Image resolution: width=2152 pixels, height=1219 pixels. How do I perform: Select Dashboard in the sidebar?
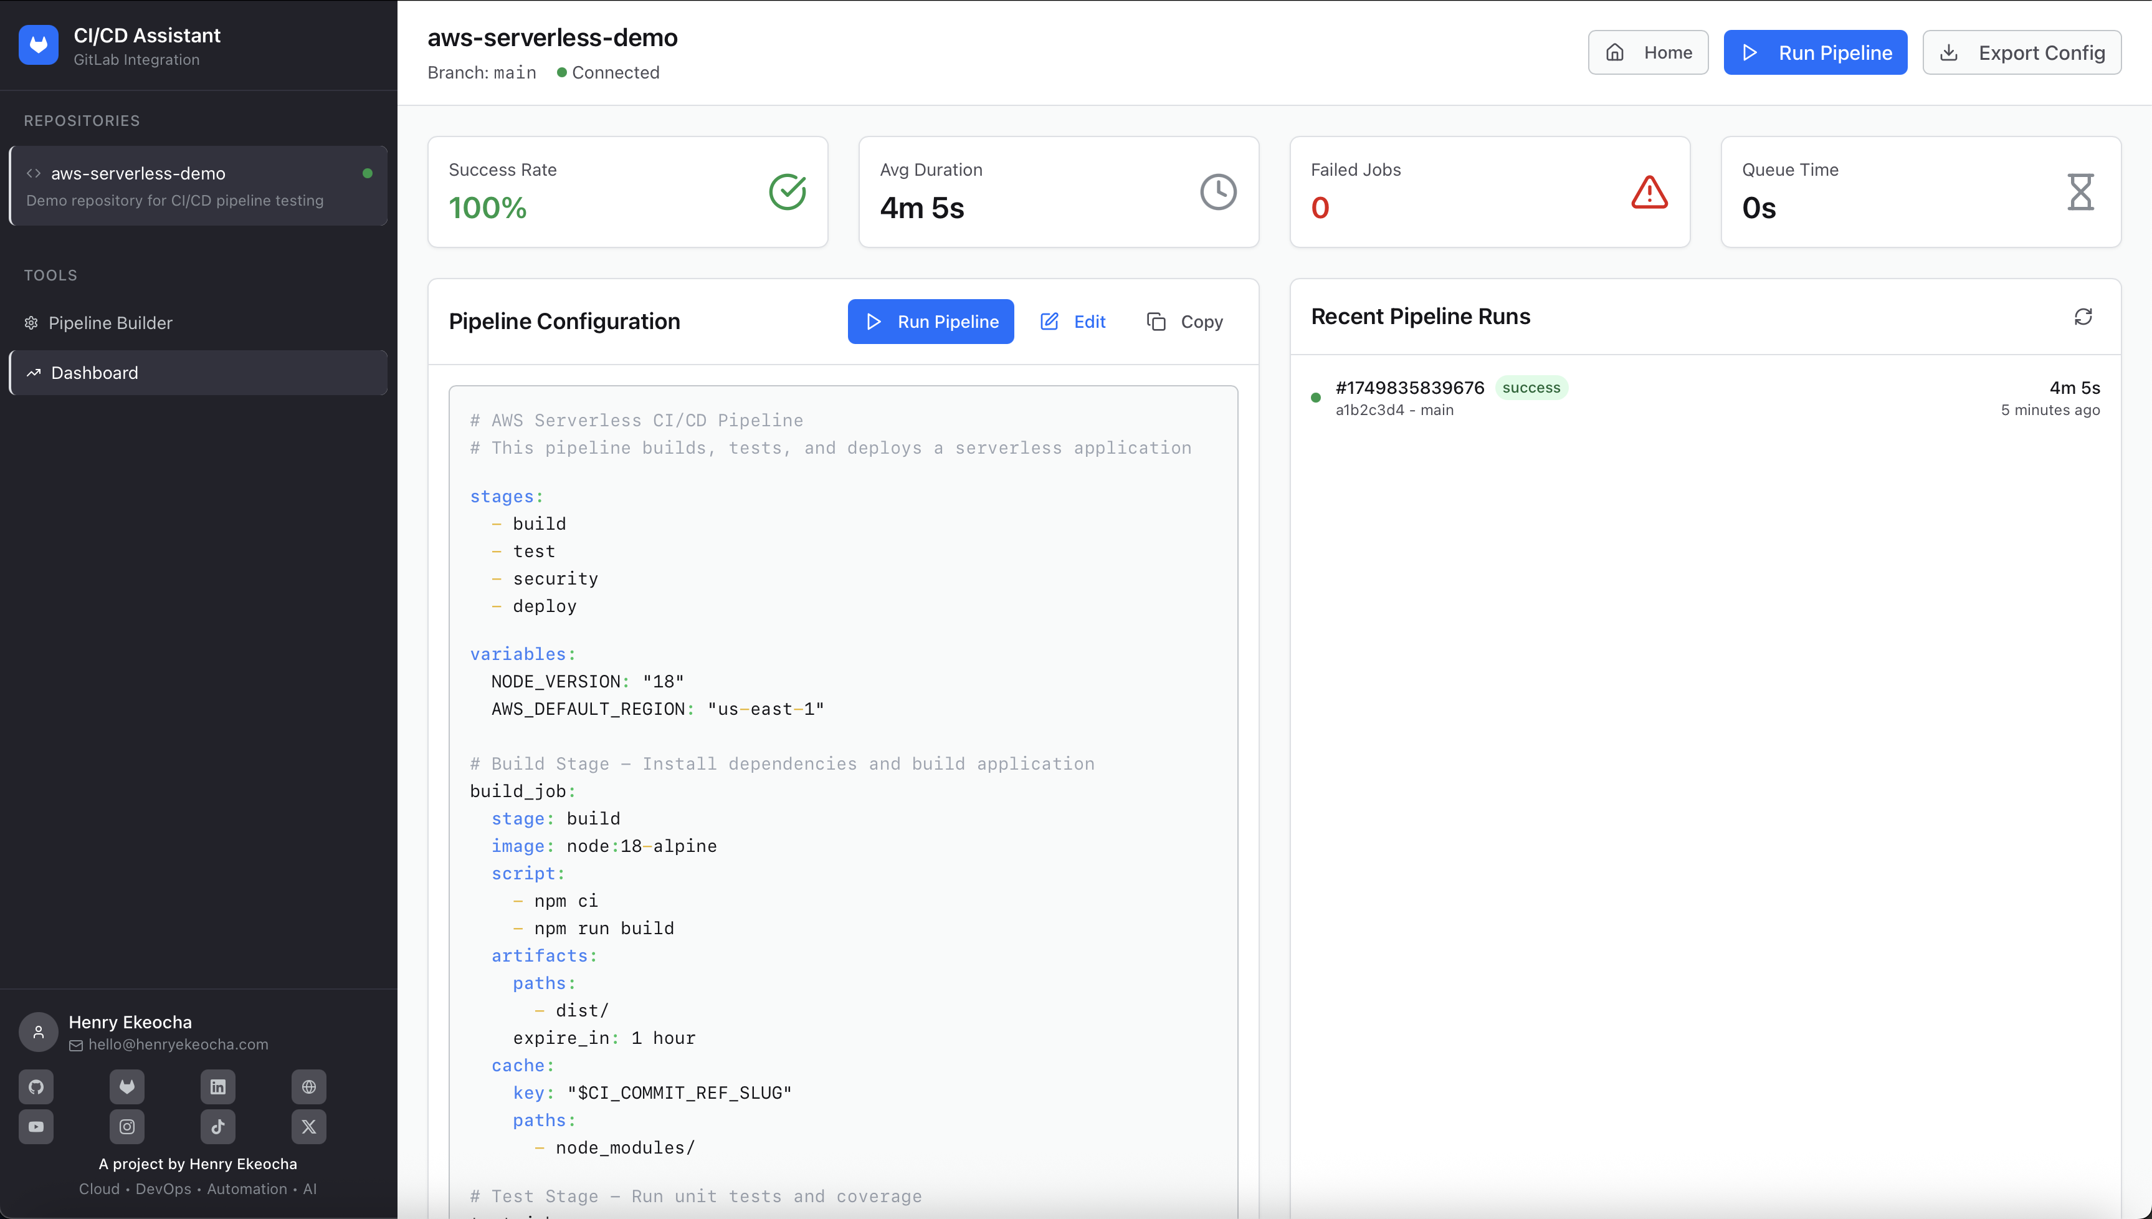(95, 373)
